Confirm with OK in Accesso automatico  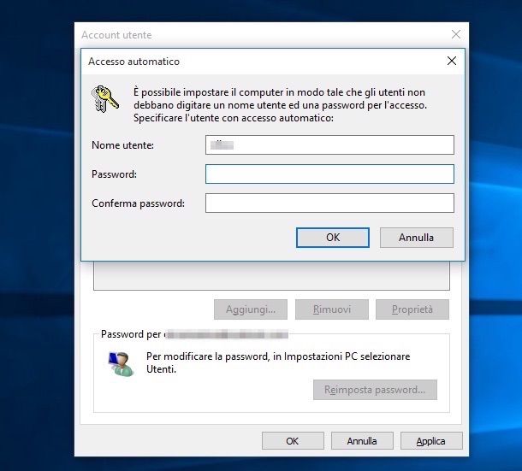tap(333, 238)
